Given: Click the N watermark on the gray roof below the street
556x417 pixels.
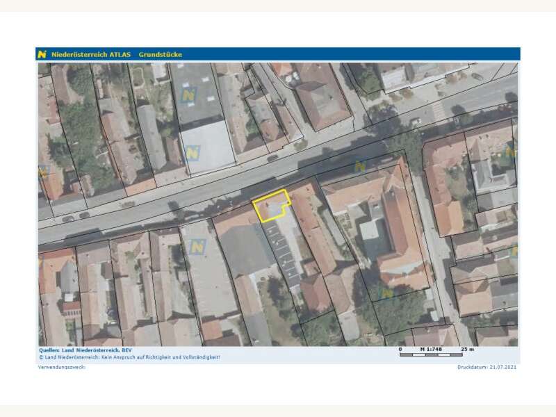Looking at the screenshot, I should pyautogui.click(x=198, y=247).
